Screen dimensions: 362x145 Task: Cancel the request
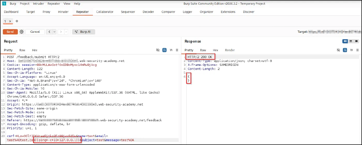point(35,32)
